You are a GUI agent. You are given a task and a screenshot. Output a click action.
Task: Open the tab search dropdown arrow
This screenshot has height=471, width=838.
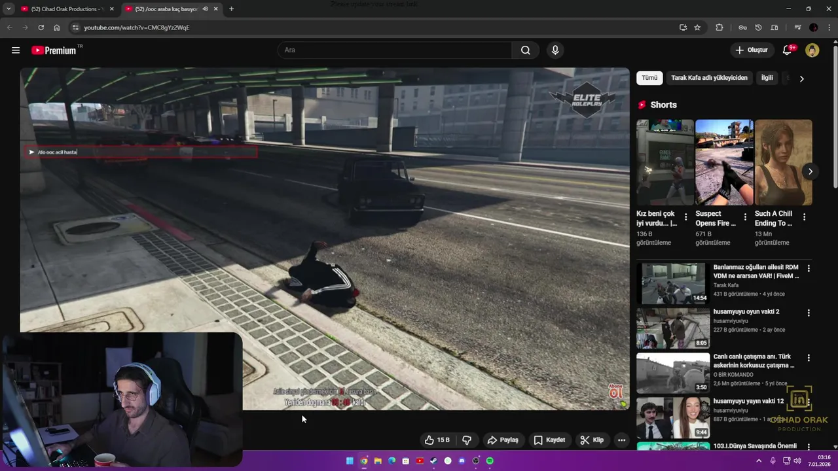(9, 9)
